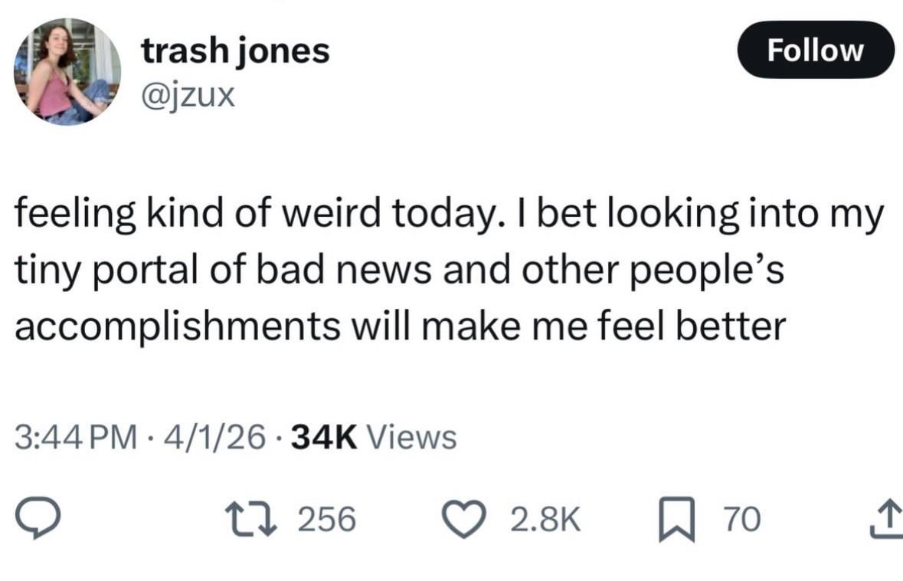Viewport: 903px width, 581px height.
Task: Click the display name "trash jones"
Action: click(235, 51)
